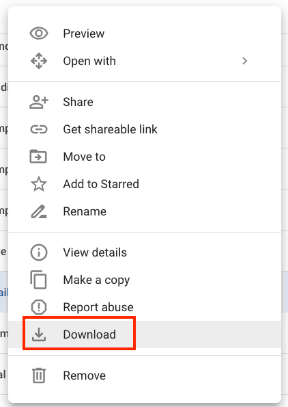Select Get shareable link
This screenshot has width=288, height=407.
(x=145, y=129)
